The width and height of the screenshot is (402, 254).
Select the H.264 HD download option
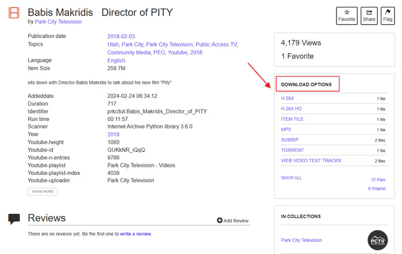point(291,109)
